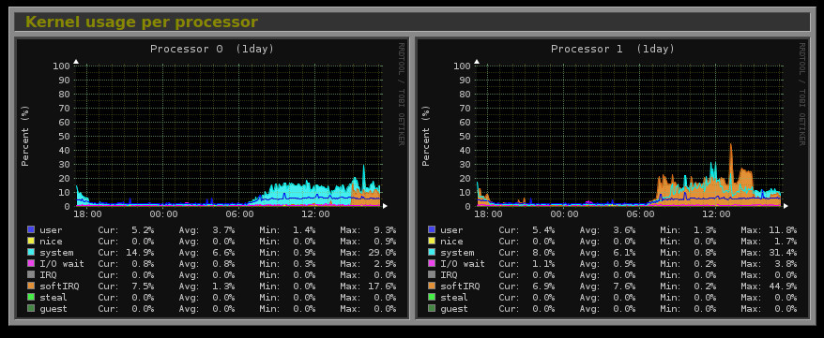Click Processor 0 user blue swatch
The width and height of the screenshot is (824, 338).
click(x=31, y=229)
